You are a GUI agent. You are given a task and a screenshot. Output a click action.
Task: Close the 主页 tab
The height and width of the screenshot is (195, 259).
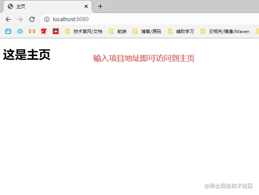[86, 6]
